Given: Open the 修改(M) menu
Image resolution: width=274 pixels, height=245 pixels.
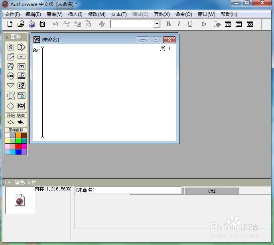Looking at the screenshot, I should (x=97, y=14).
